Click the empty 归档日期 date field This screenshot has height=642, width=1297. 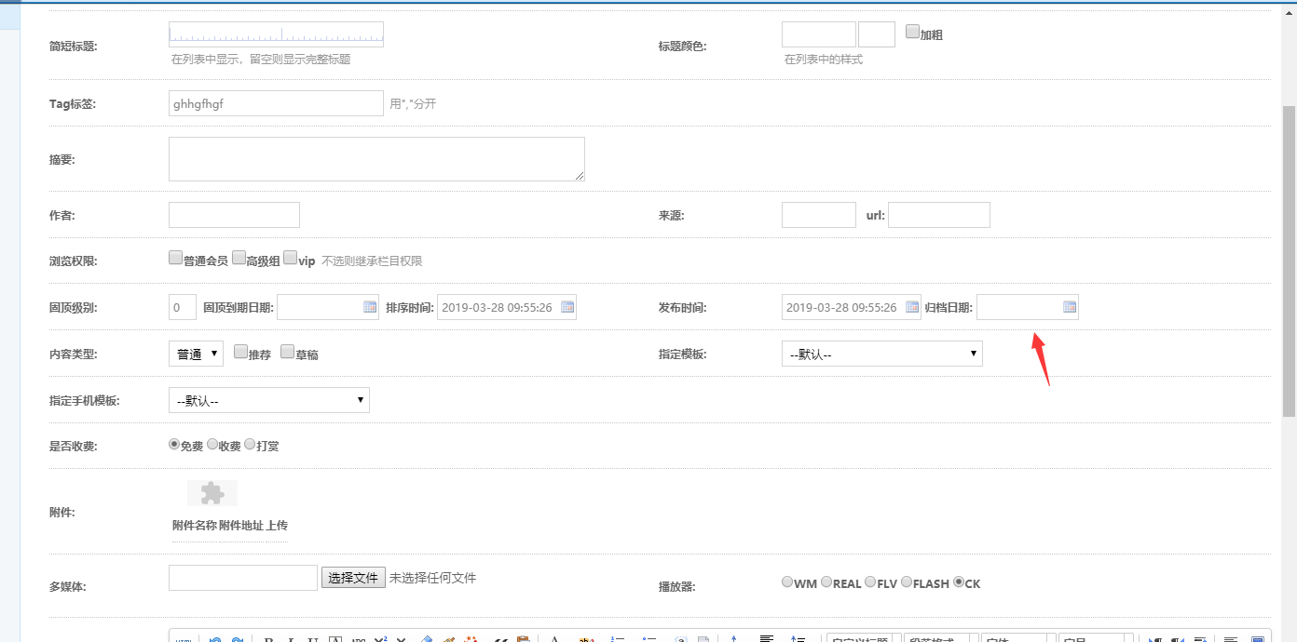pos(1028,307)
